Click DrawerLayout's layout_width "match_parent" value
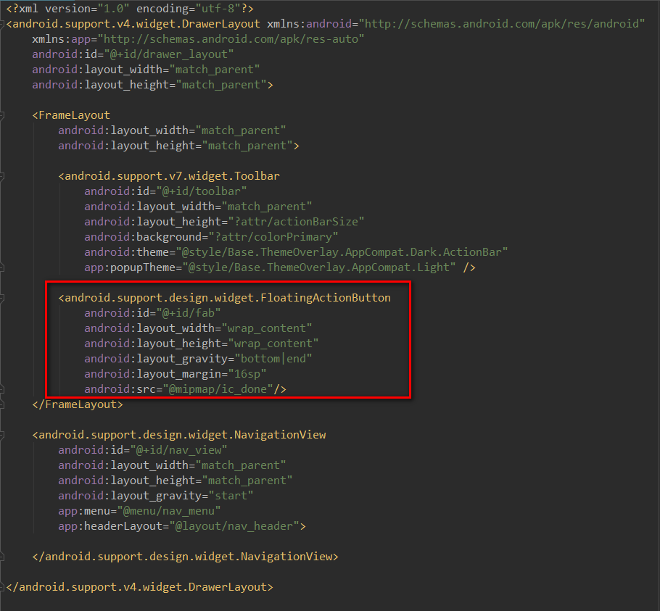 tap(214, 70)
